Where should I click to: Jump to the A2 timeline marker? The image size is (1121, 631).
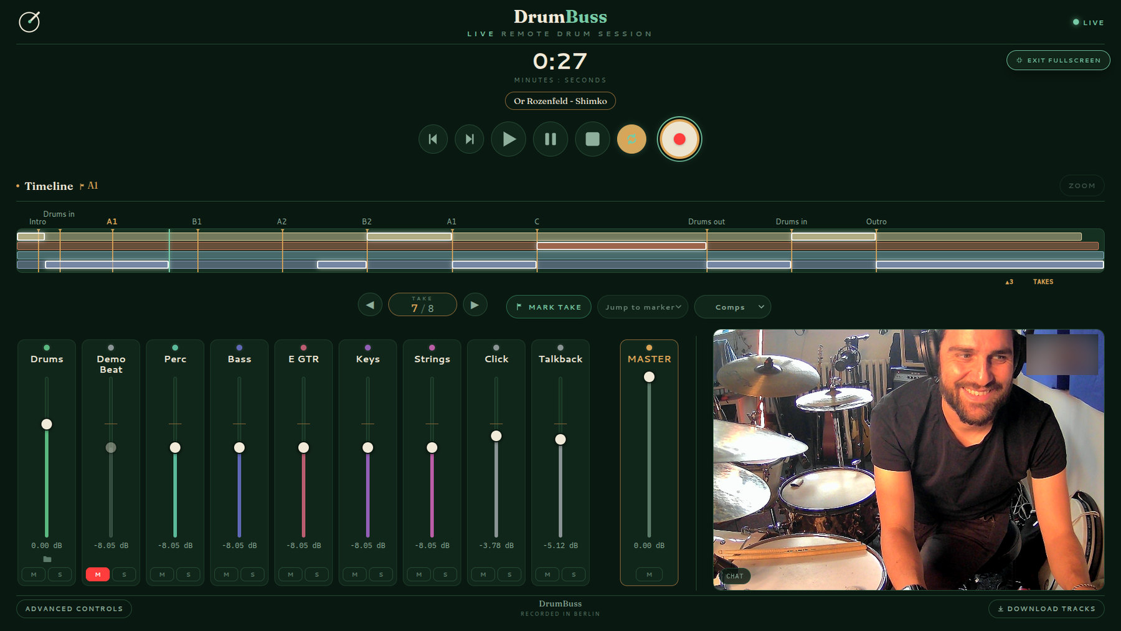click(x=281, y=222)
